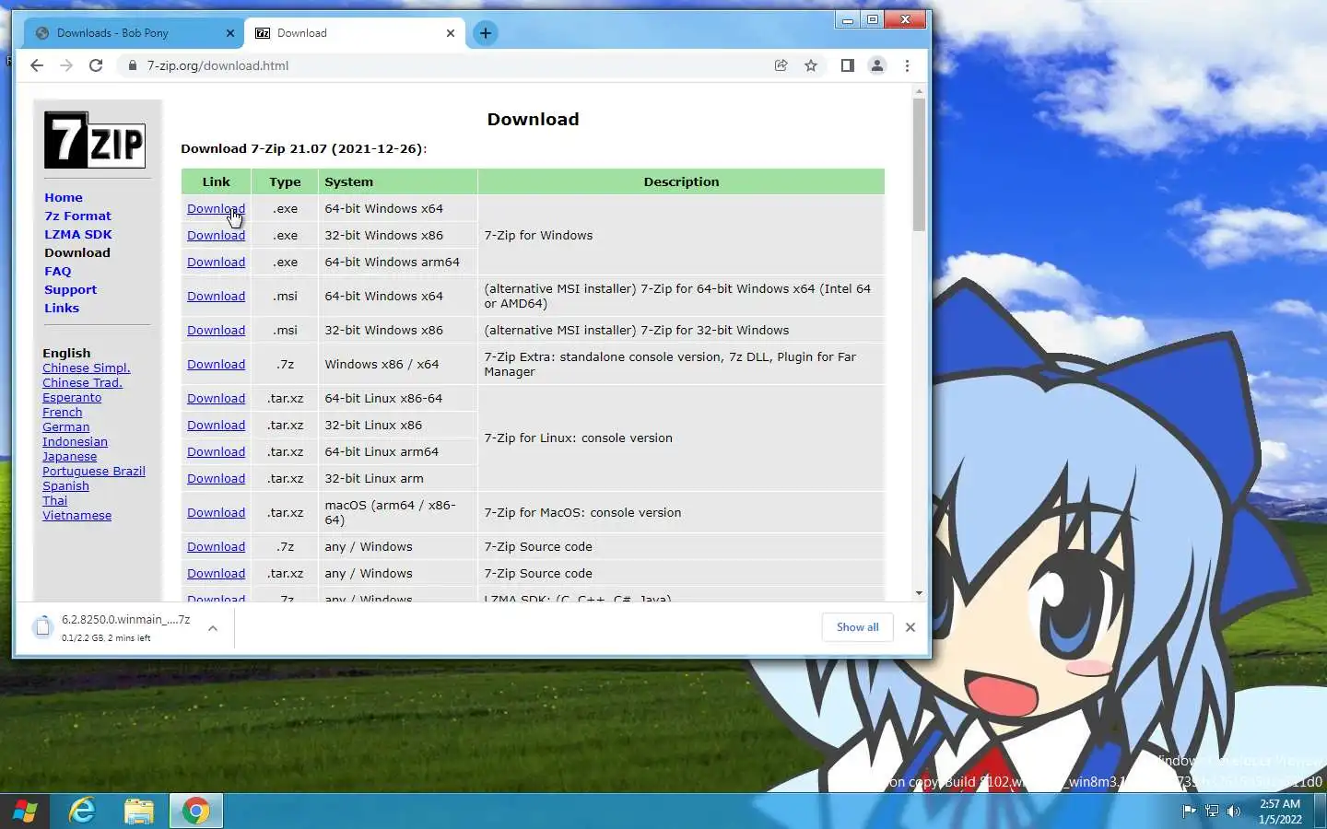Launch Internet Explorer from the taskbar
Viewport: 1327px width, 829px height.
(x=83, y=811)
